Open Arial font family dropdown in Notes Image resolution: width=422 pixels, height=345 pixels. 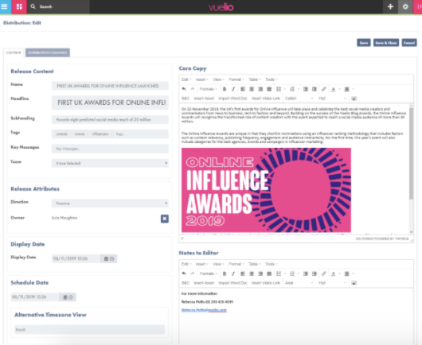pyautogui.click(x=299, y=283)
